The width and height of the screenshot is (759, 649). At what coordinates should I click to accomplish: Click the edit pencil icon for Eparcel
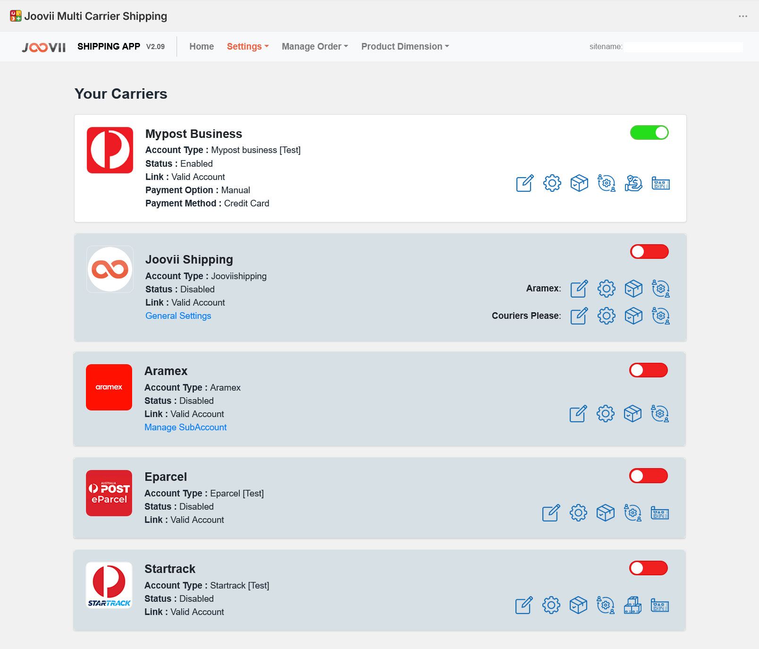[551, 512]
